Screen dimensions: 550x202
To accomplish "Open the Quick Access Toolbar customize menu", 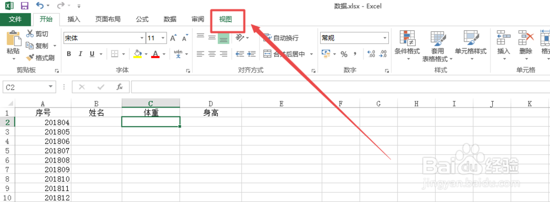I will 79,6.
